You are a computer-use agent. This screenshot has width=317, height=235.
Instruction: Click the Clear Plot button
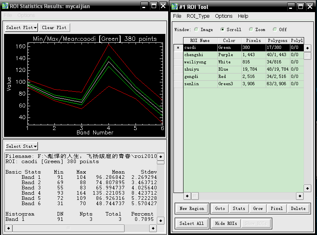[54, 27]
